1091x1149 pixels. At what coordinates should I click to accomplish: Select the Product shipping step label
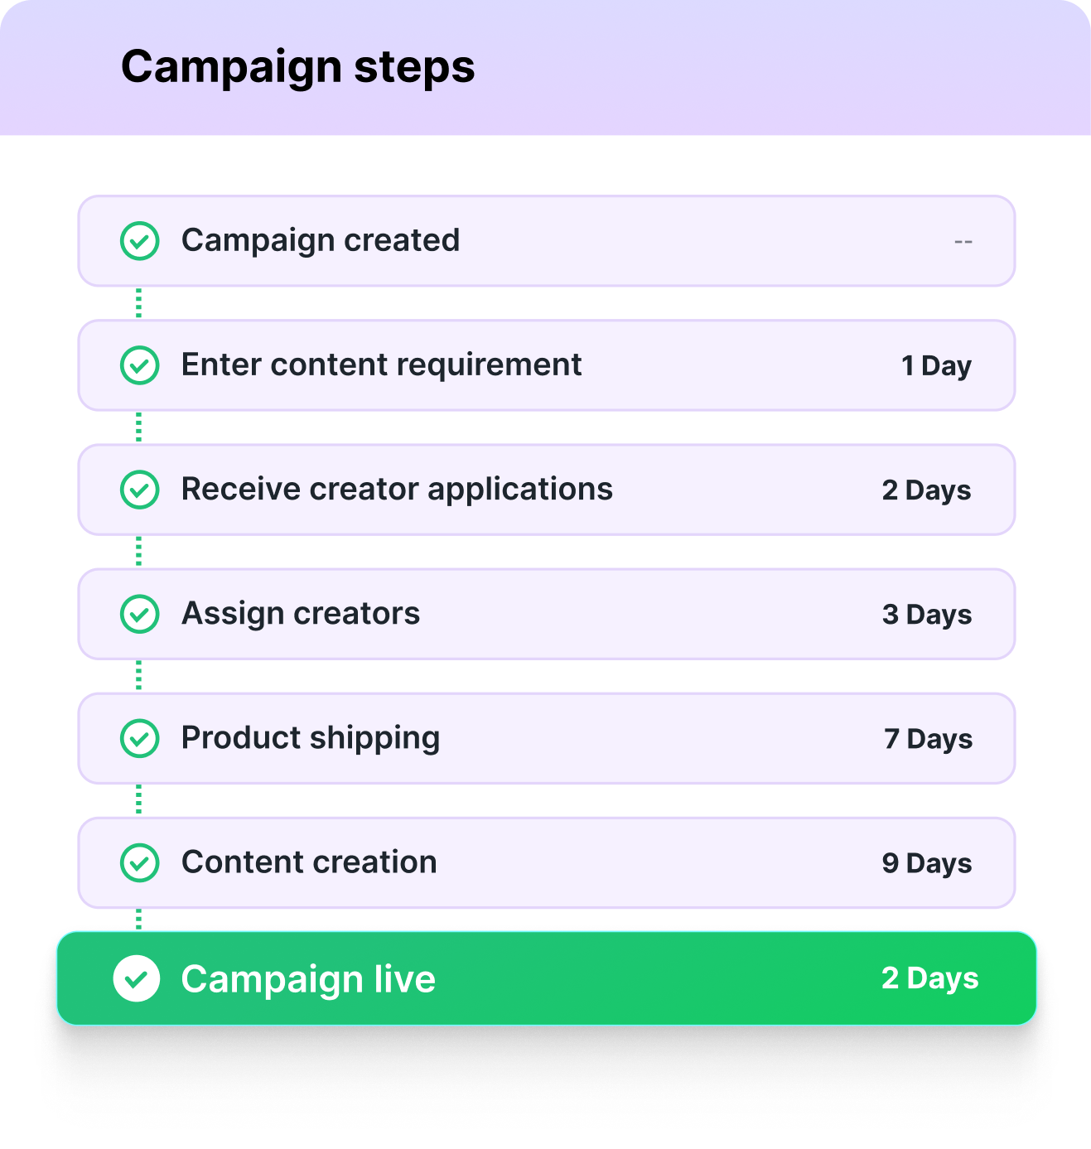pos(311,737)
